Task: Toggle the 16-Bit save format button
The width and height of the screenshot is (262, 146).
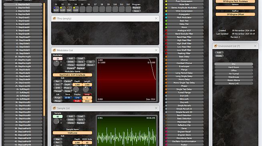Action: point(67,98)
